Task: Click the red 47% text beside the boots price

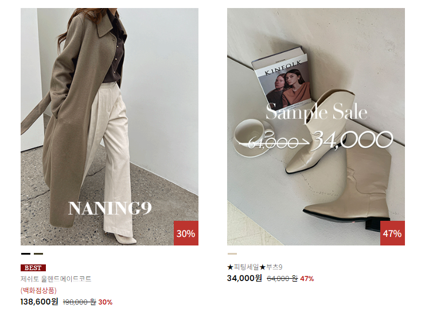Action: pyautogui.click(x=307, y=279)
